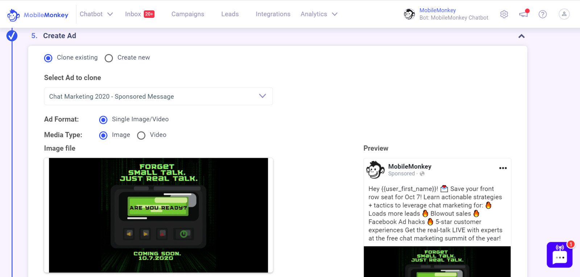Open the chat widget bubble icon
Image resolution: width=580 pixels, height=277 pixels.
[x=559, y=255]
